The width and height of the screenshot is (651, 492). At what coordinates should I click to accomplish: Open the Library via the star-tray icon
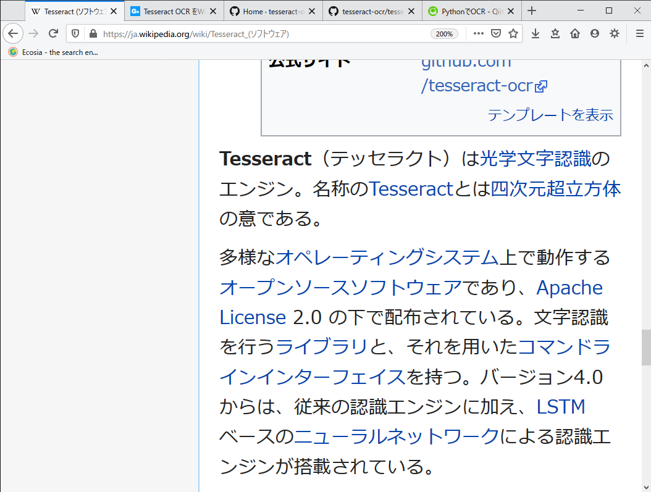click(555, 33)
